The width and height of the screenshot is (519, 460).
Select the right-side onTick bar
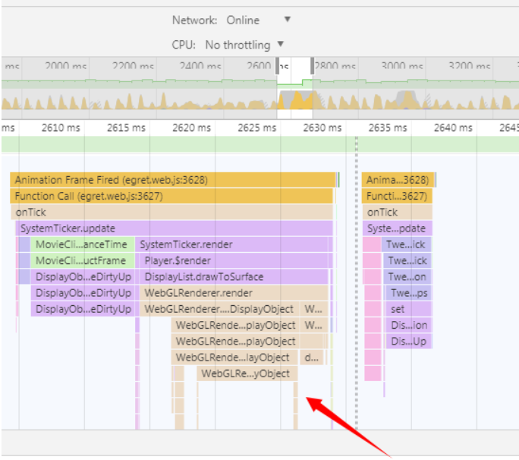(398, 212)
